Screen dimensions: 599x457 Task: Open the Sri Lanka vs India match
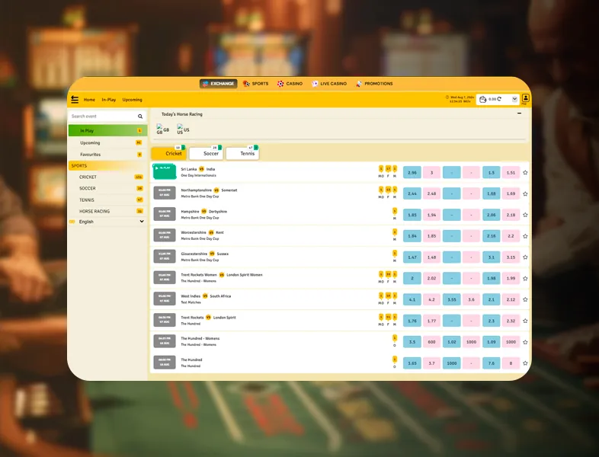coord(198,169)
